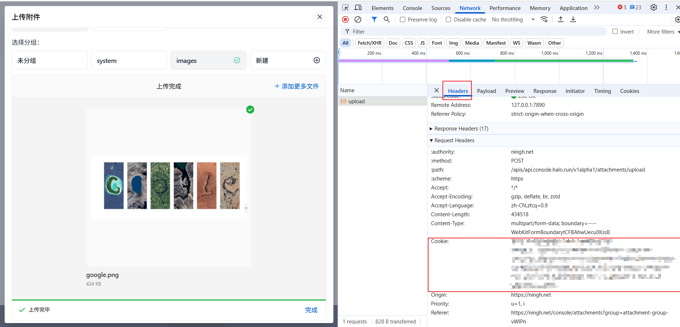Open the Timing tab
Viewport: 680px width, 327px height.
[x=602, y=91]
